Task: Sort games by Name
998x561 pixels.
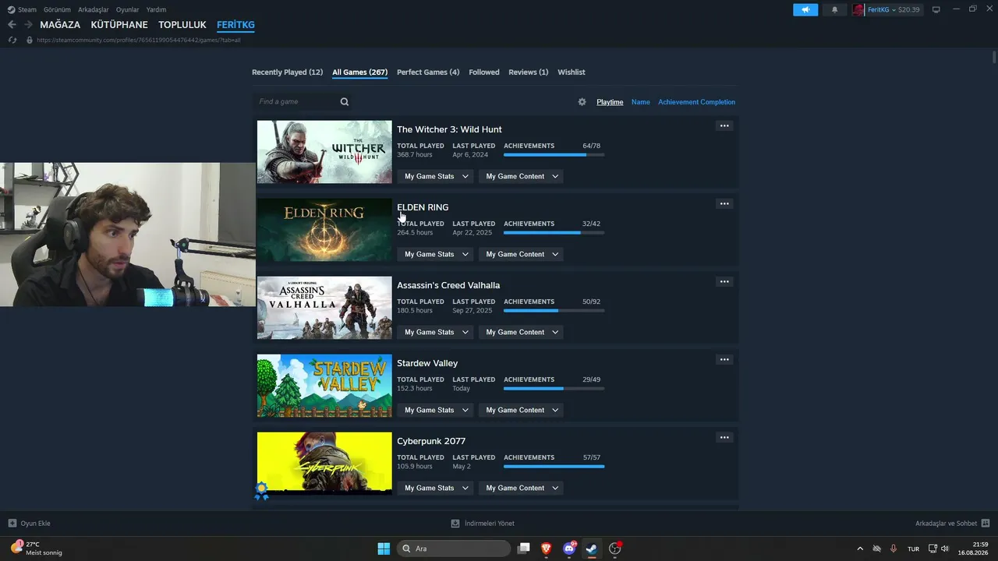Action: coord(641,102)
